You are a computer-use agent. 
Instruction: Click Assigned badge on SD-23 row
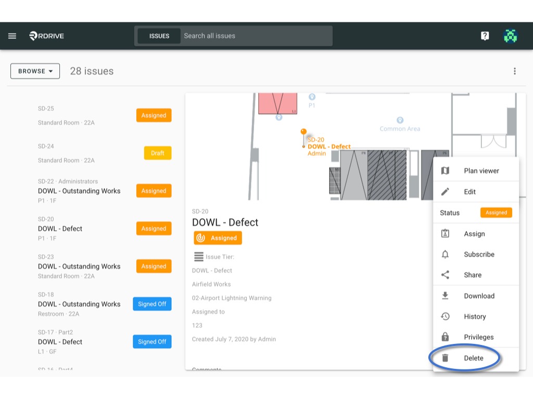(x=154, y=267)
